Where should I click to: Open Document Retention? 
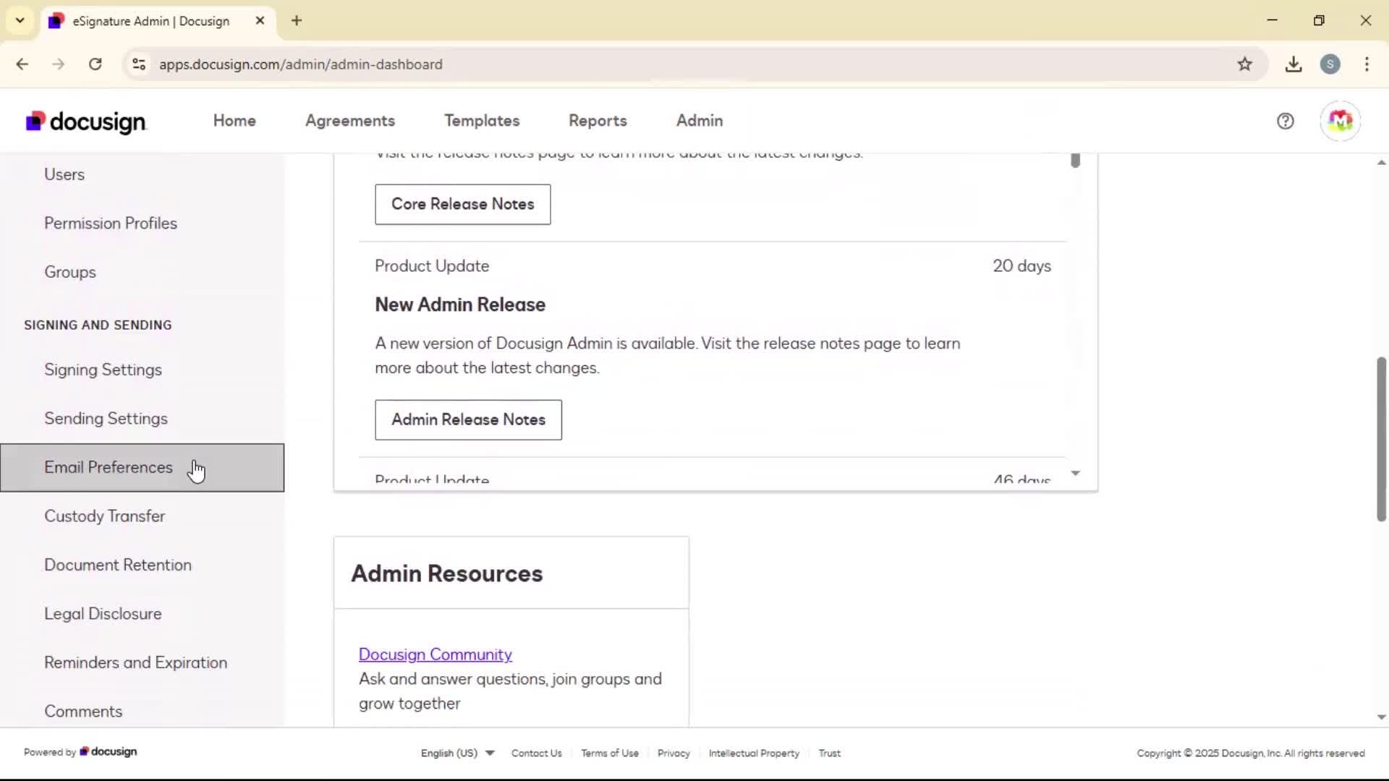(142, 565)
